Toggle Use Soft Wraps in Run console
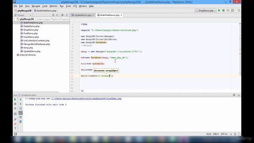 point(21,108)
